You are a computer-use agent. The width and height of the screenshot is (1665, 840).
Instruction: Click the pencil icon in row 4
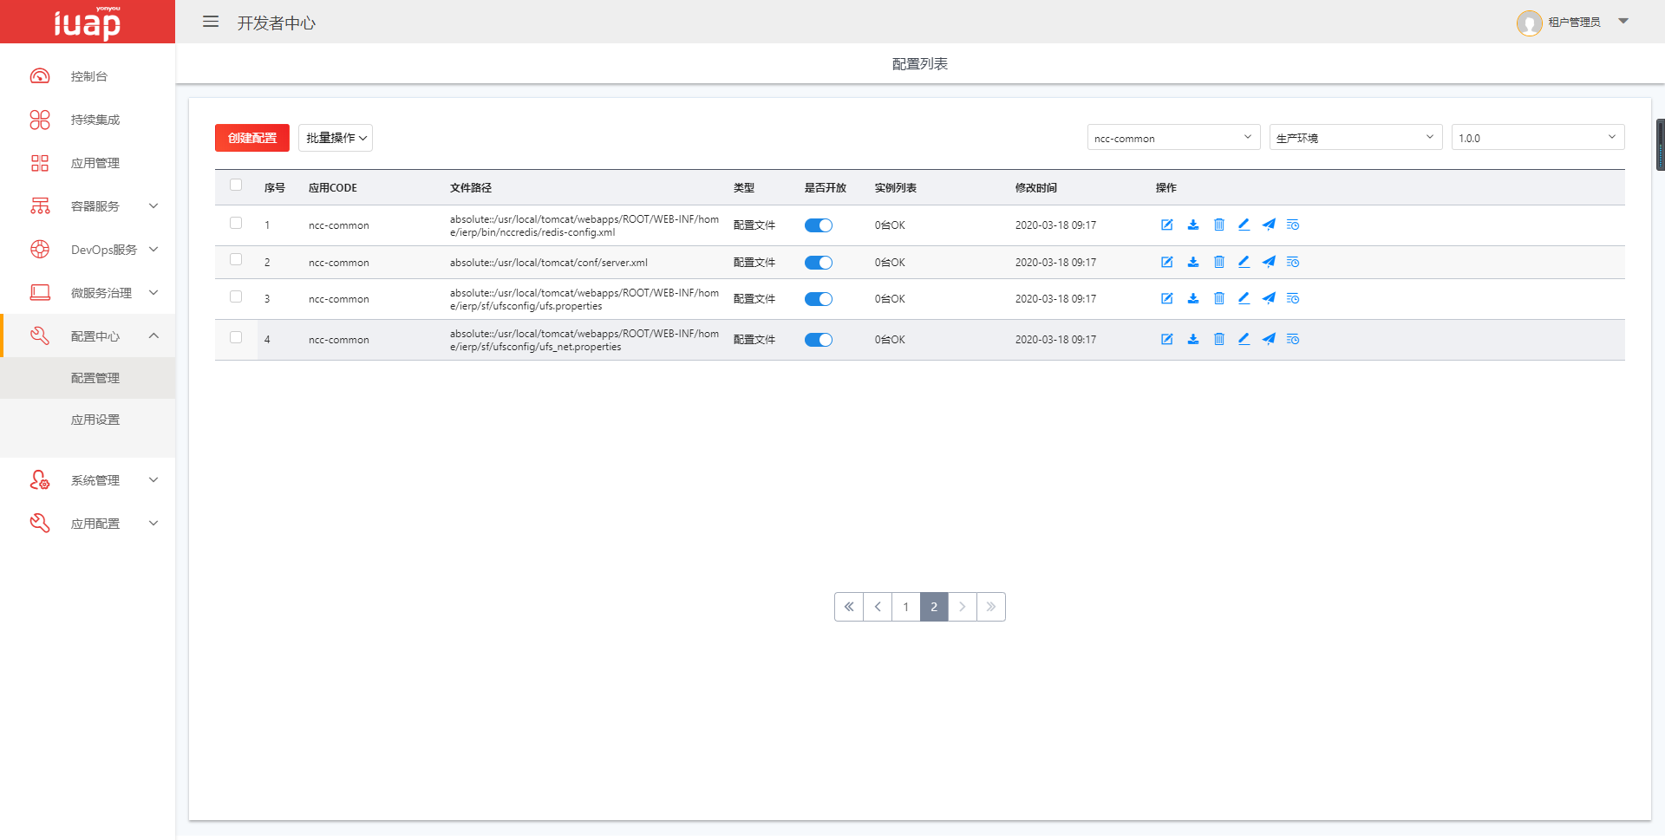point(1244,339)
